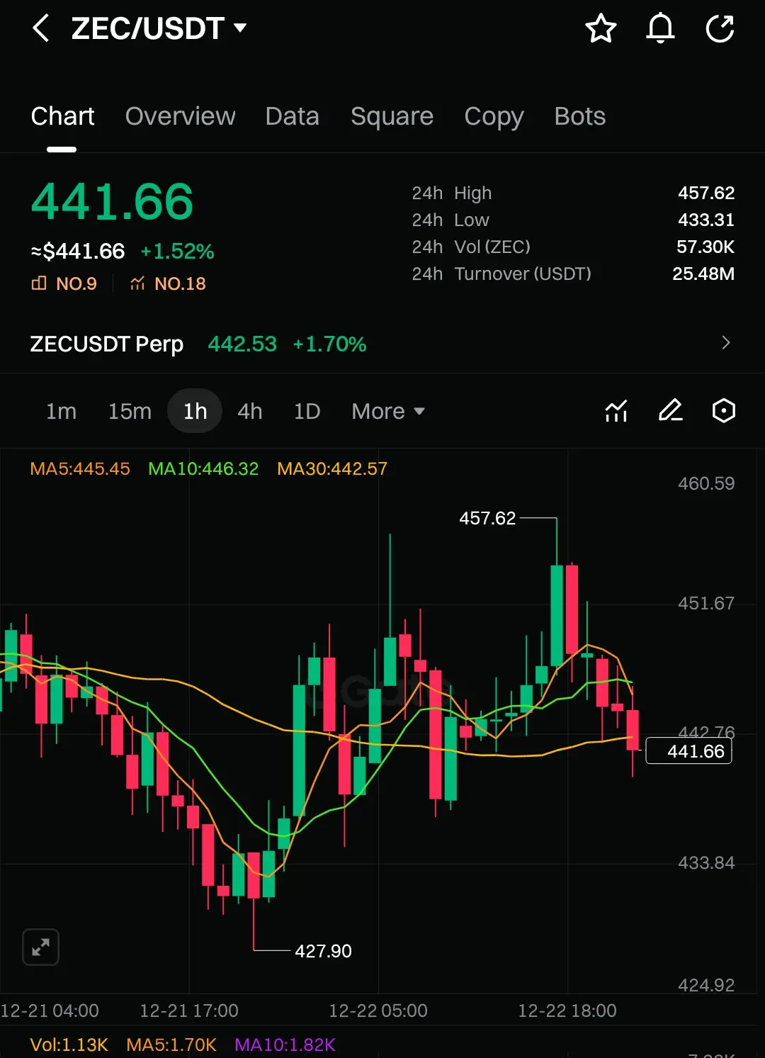Switch to the Data tab

[292, 116]
